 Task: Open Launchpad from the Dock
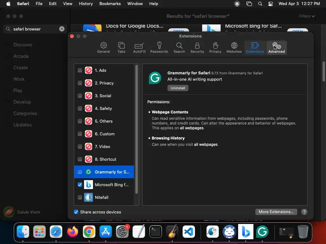click(x=39, y=232)
